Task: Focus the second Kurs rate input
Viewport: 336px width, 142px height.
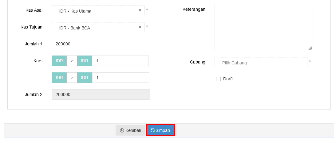Action: pos(120,78)
